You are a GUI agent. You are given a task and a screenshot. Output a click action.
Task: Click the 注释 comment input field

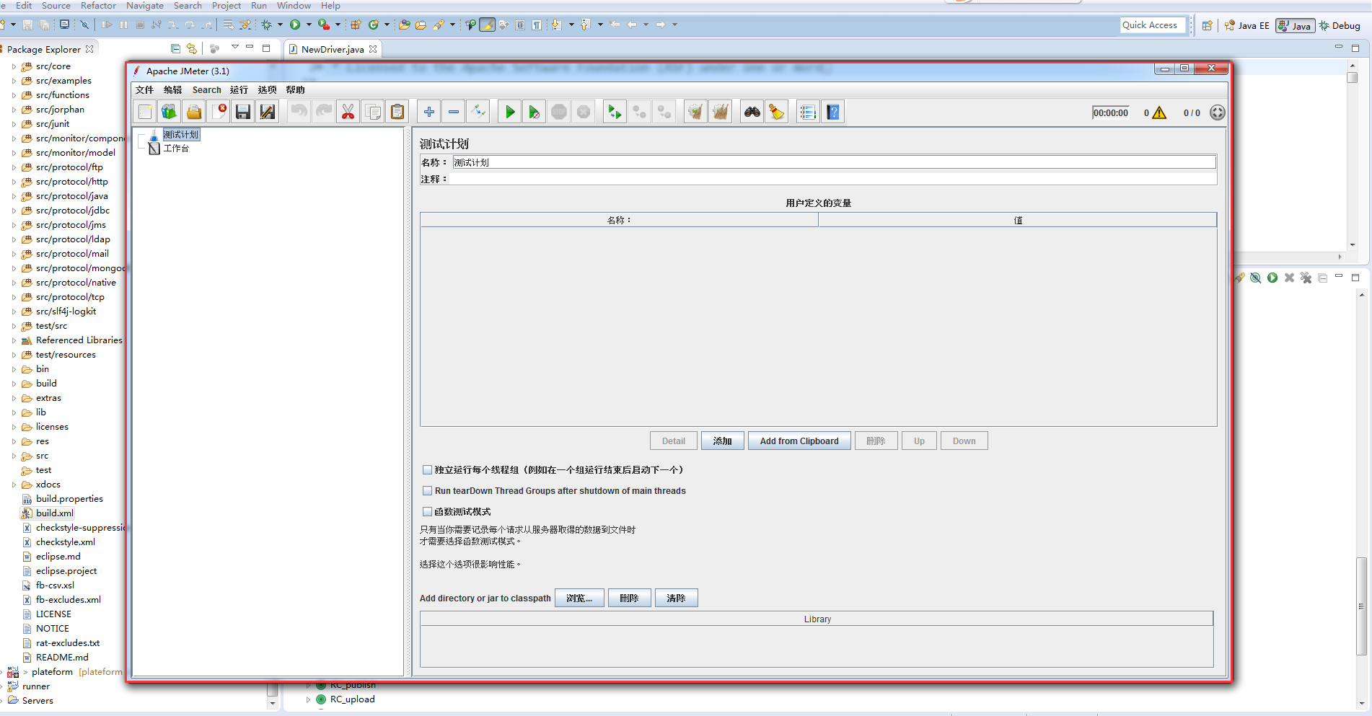[834, 179]
